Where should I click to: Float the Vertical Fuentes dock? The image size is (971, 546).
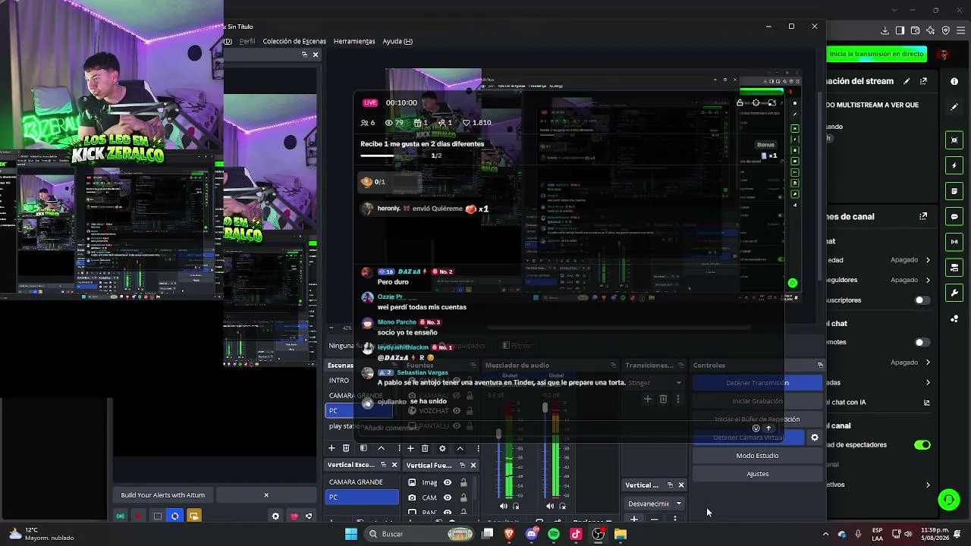coord(461,465)
